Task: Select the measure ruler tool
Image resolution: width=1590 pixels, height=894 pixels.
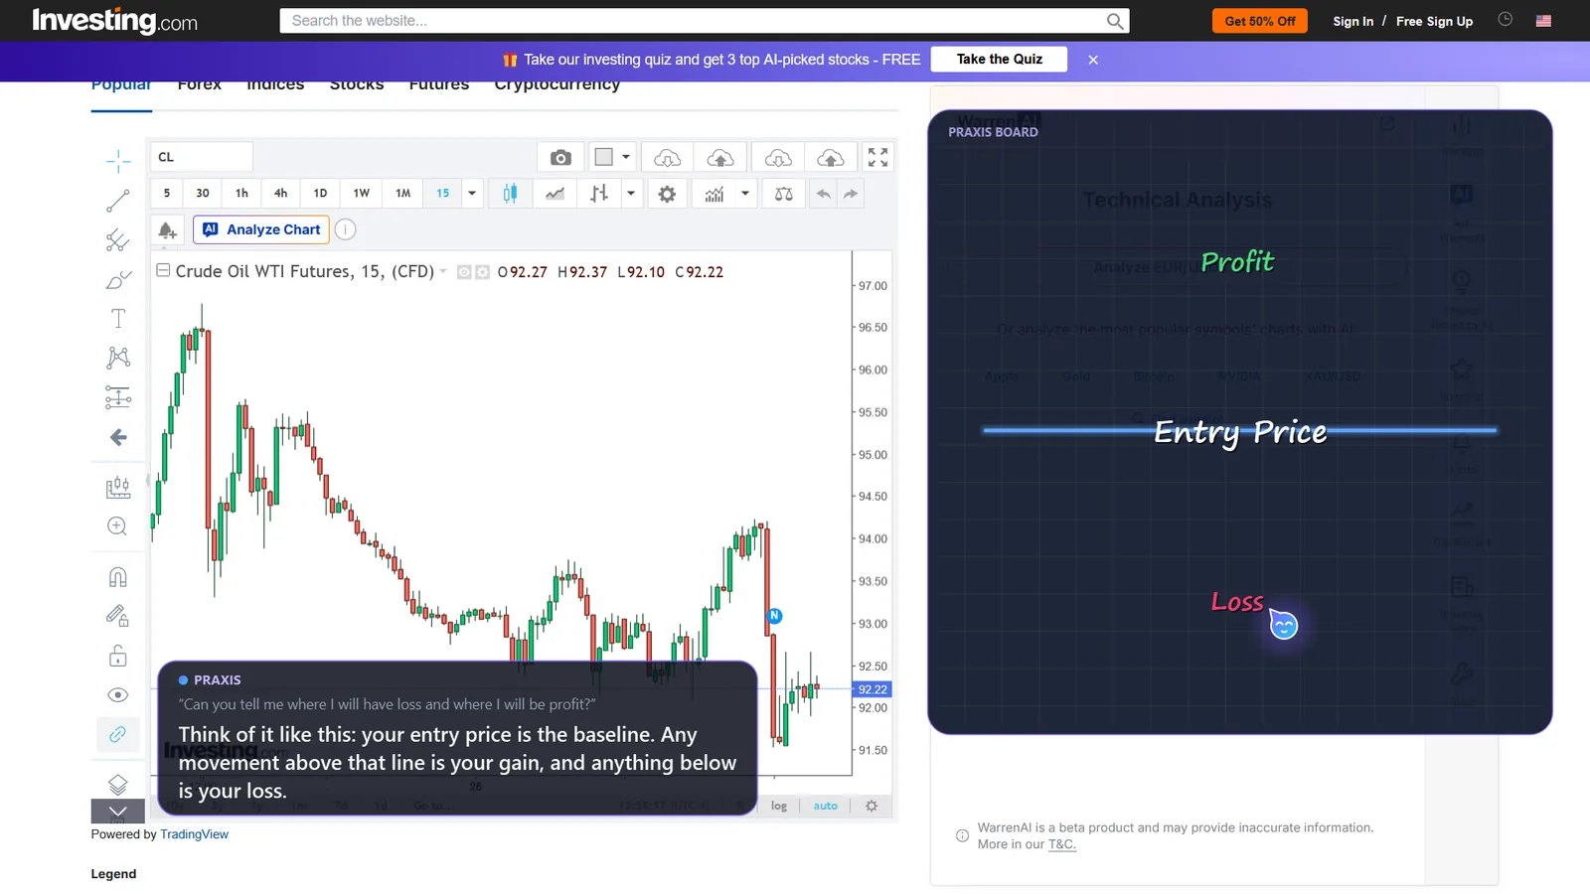Action: click(x=118, y=487)
